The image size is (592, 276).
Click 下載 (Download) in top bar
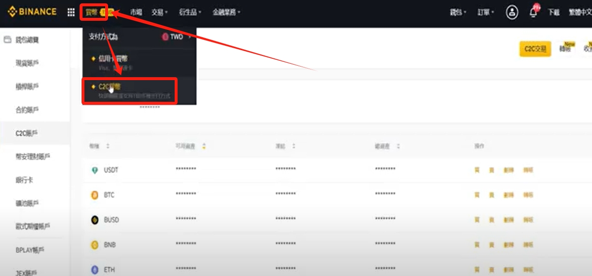[x=554, y=13]
